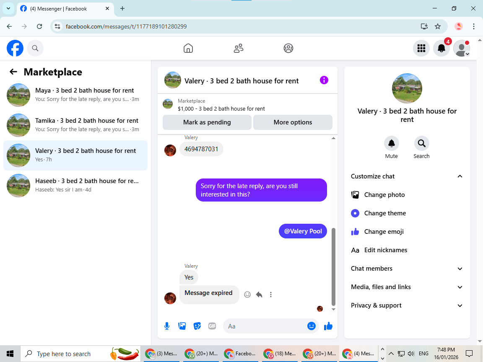Open the Windows notification center icon

pyautogui.click(x=469, y=354)
